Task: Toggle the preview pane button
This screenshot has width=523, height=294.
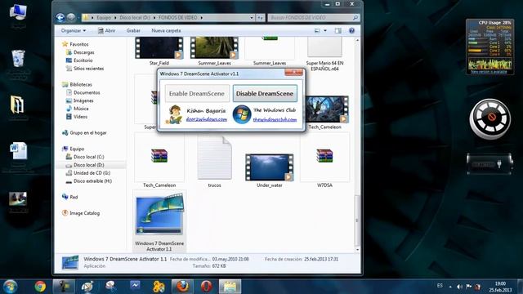Action: (x=337, y=31)
